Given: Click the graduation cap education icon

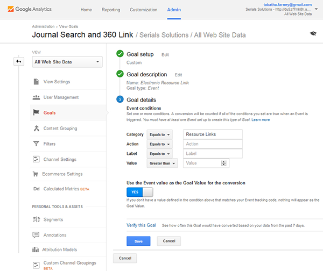Looking at the screenshot, I should [313, 33].
